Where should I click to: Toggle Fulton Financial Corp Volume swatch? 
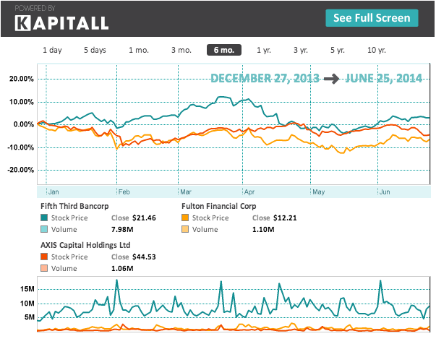pos(185,229)
